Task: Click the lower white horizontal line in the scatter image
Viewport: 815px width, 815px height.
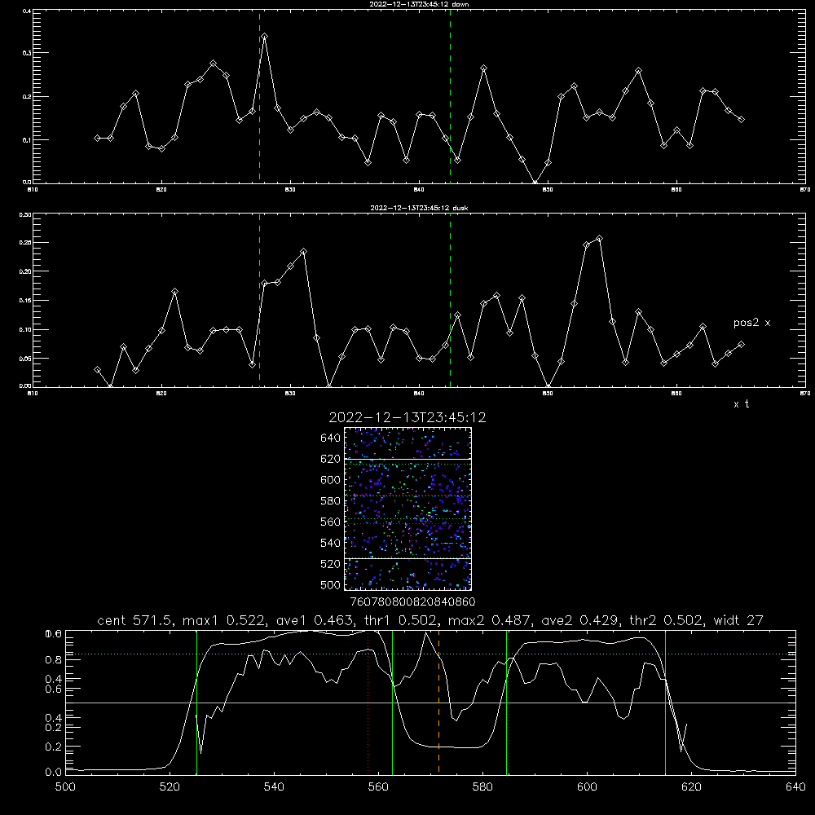Action: point(408,559)
